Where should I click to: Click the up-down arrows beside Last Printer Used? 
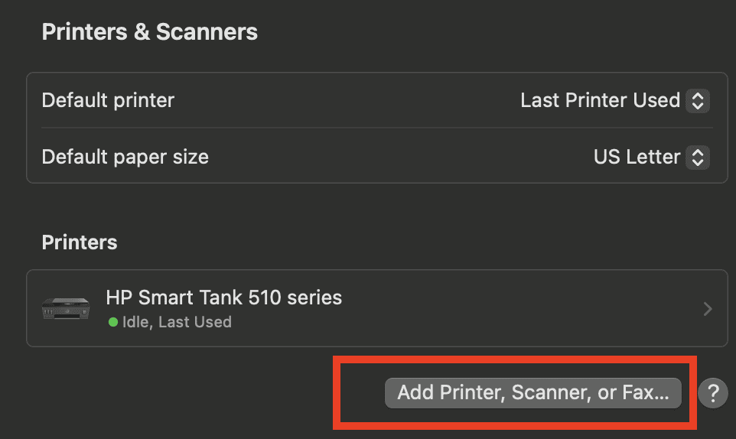click(698, 100)
